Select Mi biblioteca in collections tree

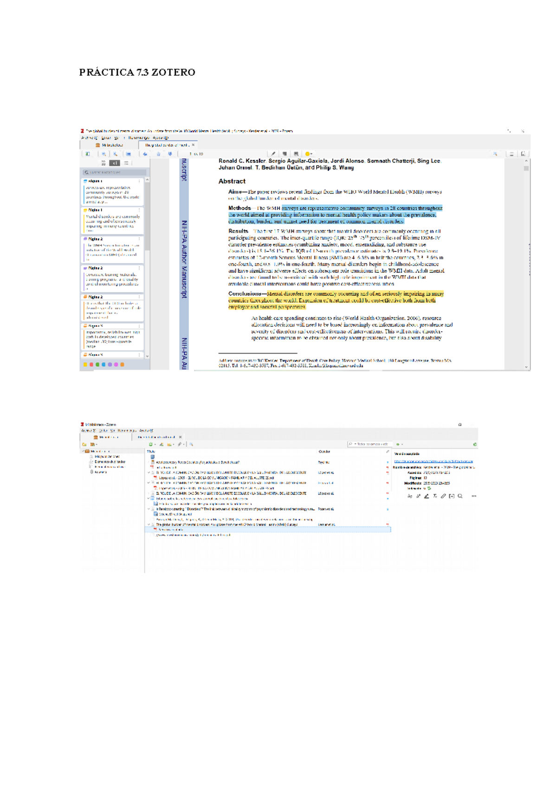100,451
